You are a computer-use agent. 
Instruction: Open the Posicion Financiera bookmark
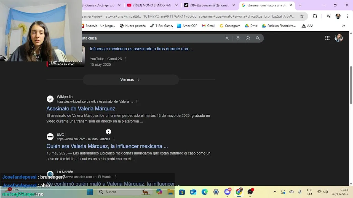(279, 26)
